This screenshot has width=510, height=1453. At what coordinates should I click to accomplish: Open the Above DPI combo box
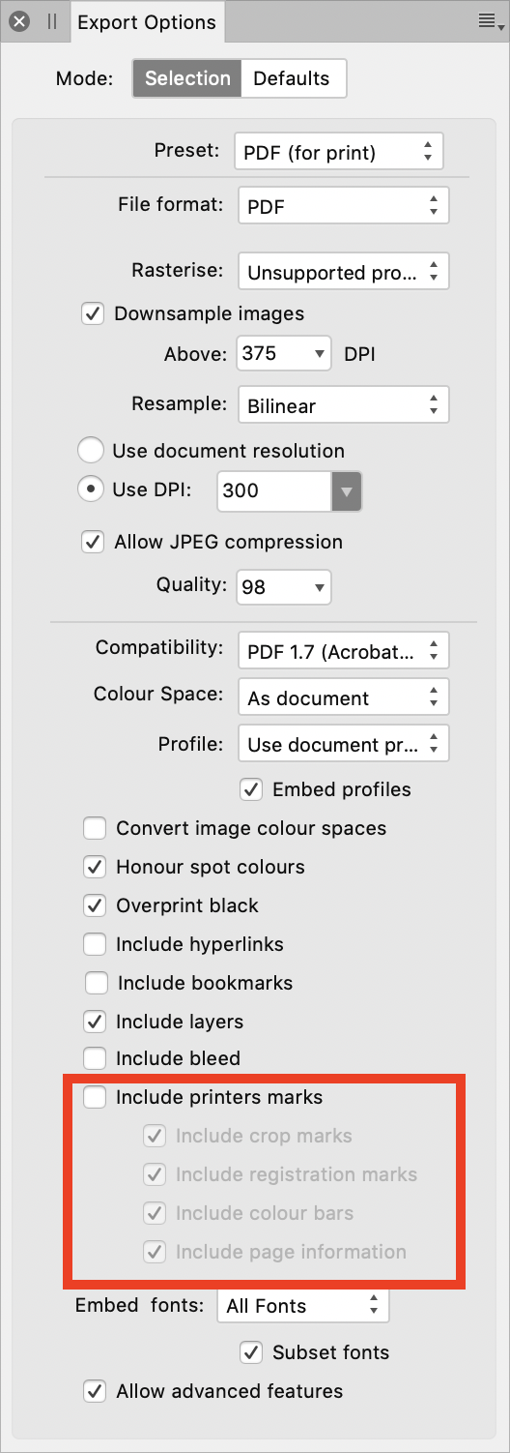(285, 354)
